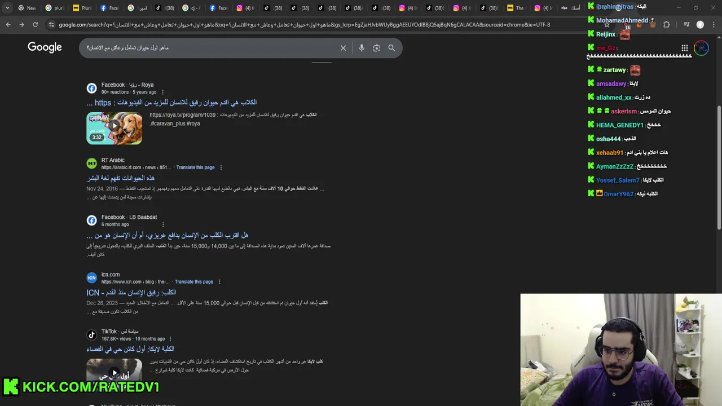722x406 pixels.
Task: Play the 3:32 dog video thumbnail
Action: tap(115, 128)
